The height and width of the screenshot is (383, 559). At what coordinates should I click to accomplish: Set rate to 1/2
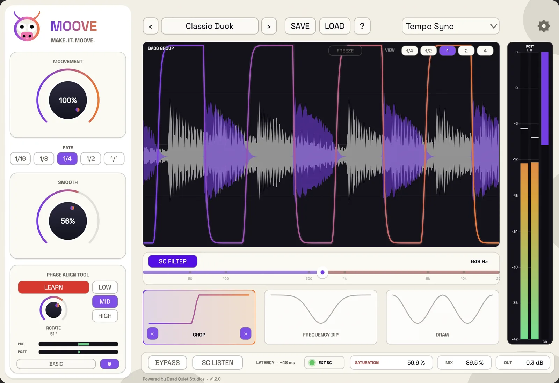[90, 159]
